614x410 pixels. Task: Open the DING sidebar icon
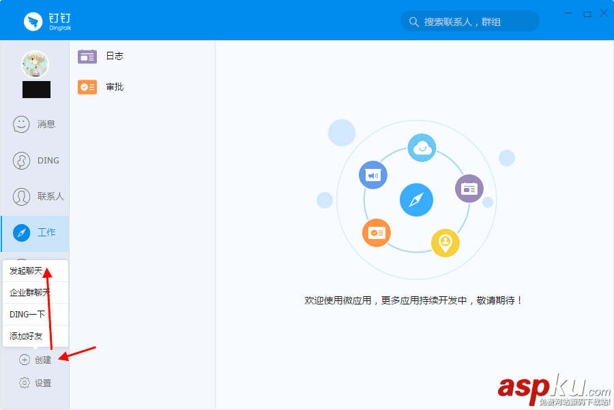tap(21, 161)
